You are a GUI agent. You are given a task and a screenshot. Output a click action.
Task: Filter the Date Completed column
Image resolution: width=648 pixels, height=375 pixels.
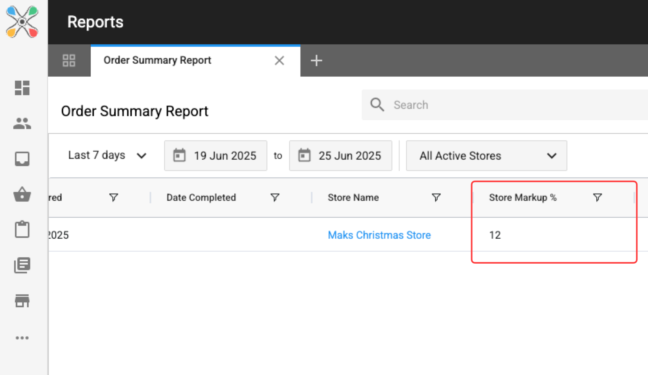(275, 198)
